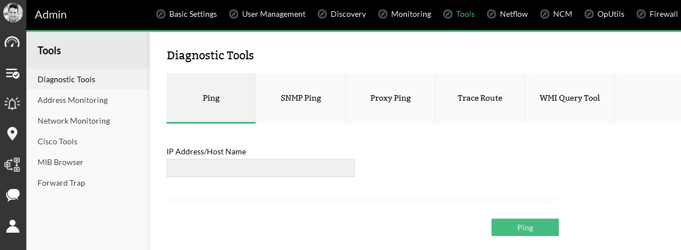This screenshot has height=250, width=681.
Task: Open Address Monitoring in the Tools sidebar
Action: tap(72, 100)
